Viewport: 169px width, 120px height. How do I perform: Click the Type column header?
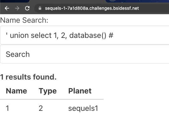(x=48, y=91)
